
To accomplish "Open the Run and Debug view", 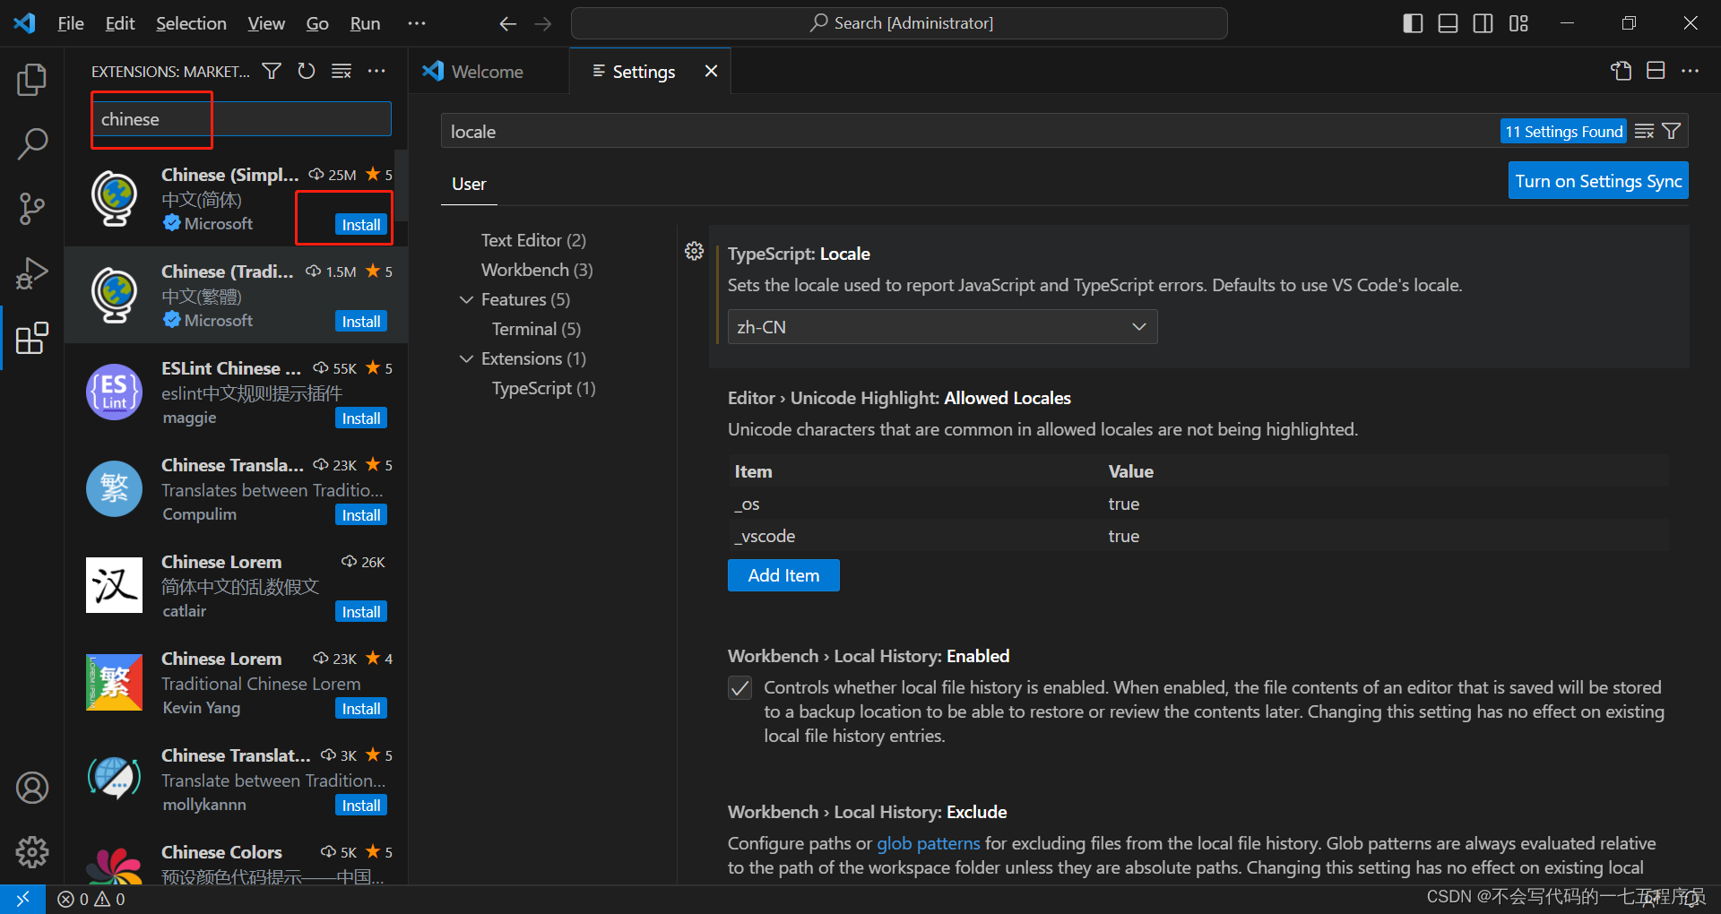I will 32,273.
